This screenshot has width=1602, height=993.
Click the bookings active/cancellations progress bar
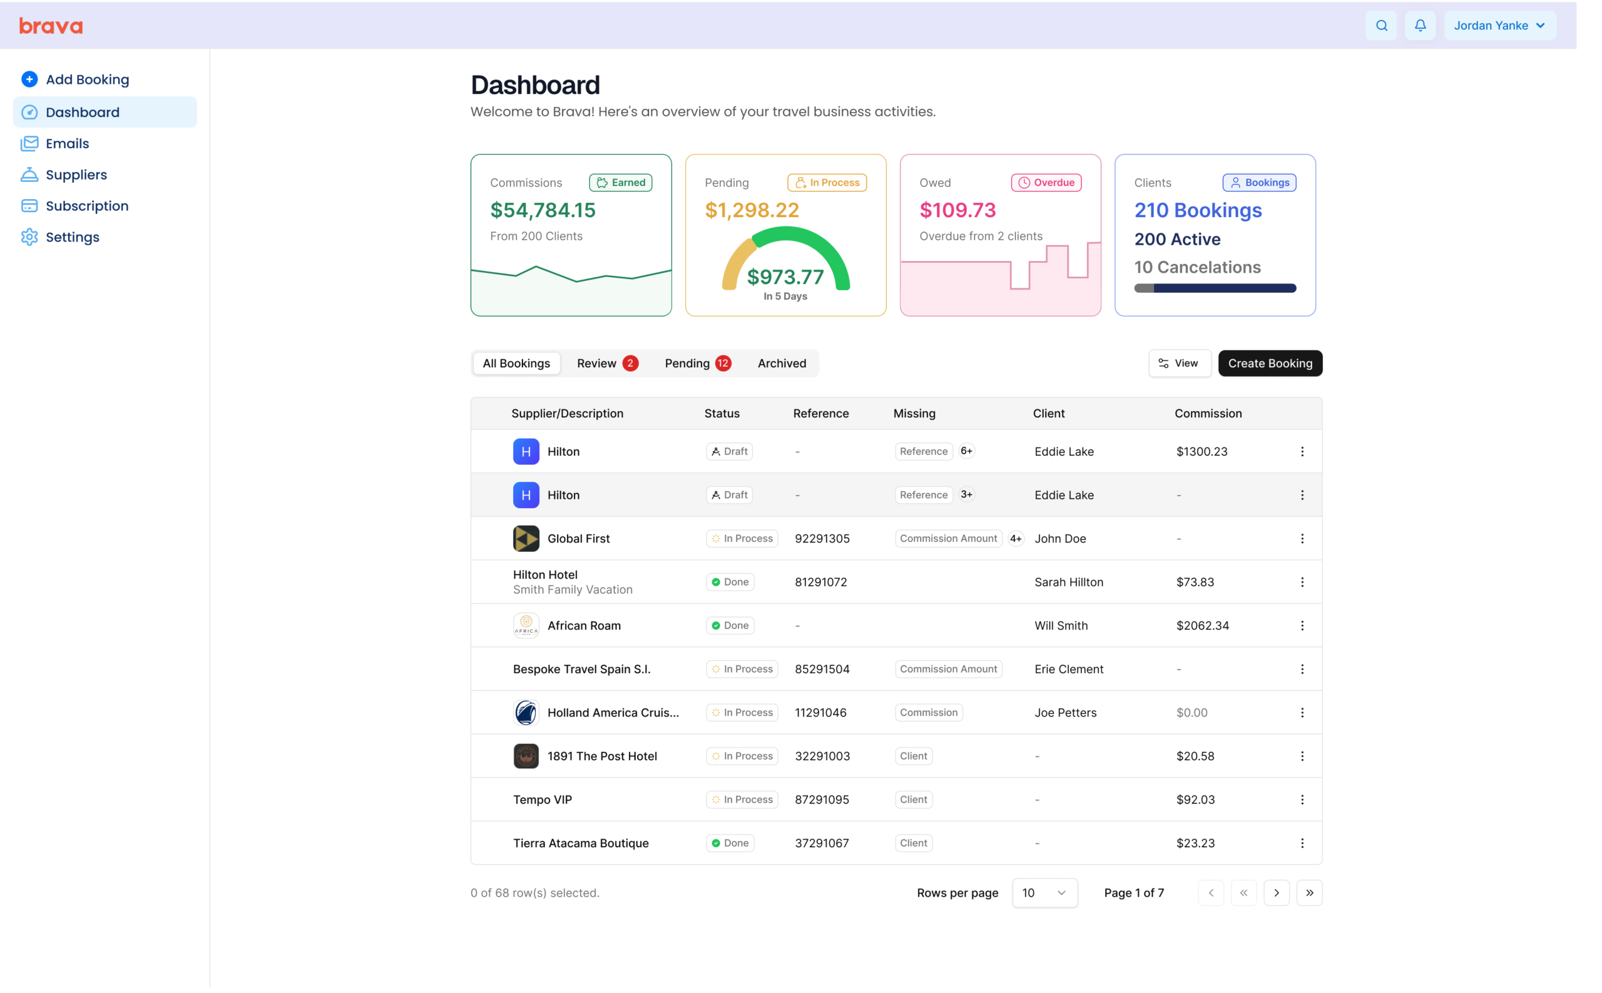pyautogui.click(x=1215, y=288)
